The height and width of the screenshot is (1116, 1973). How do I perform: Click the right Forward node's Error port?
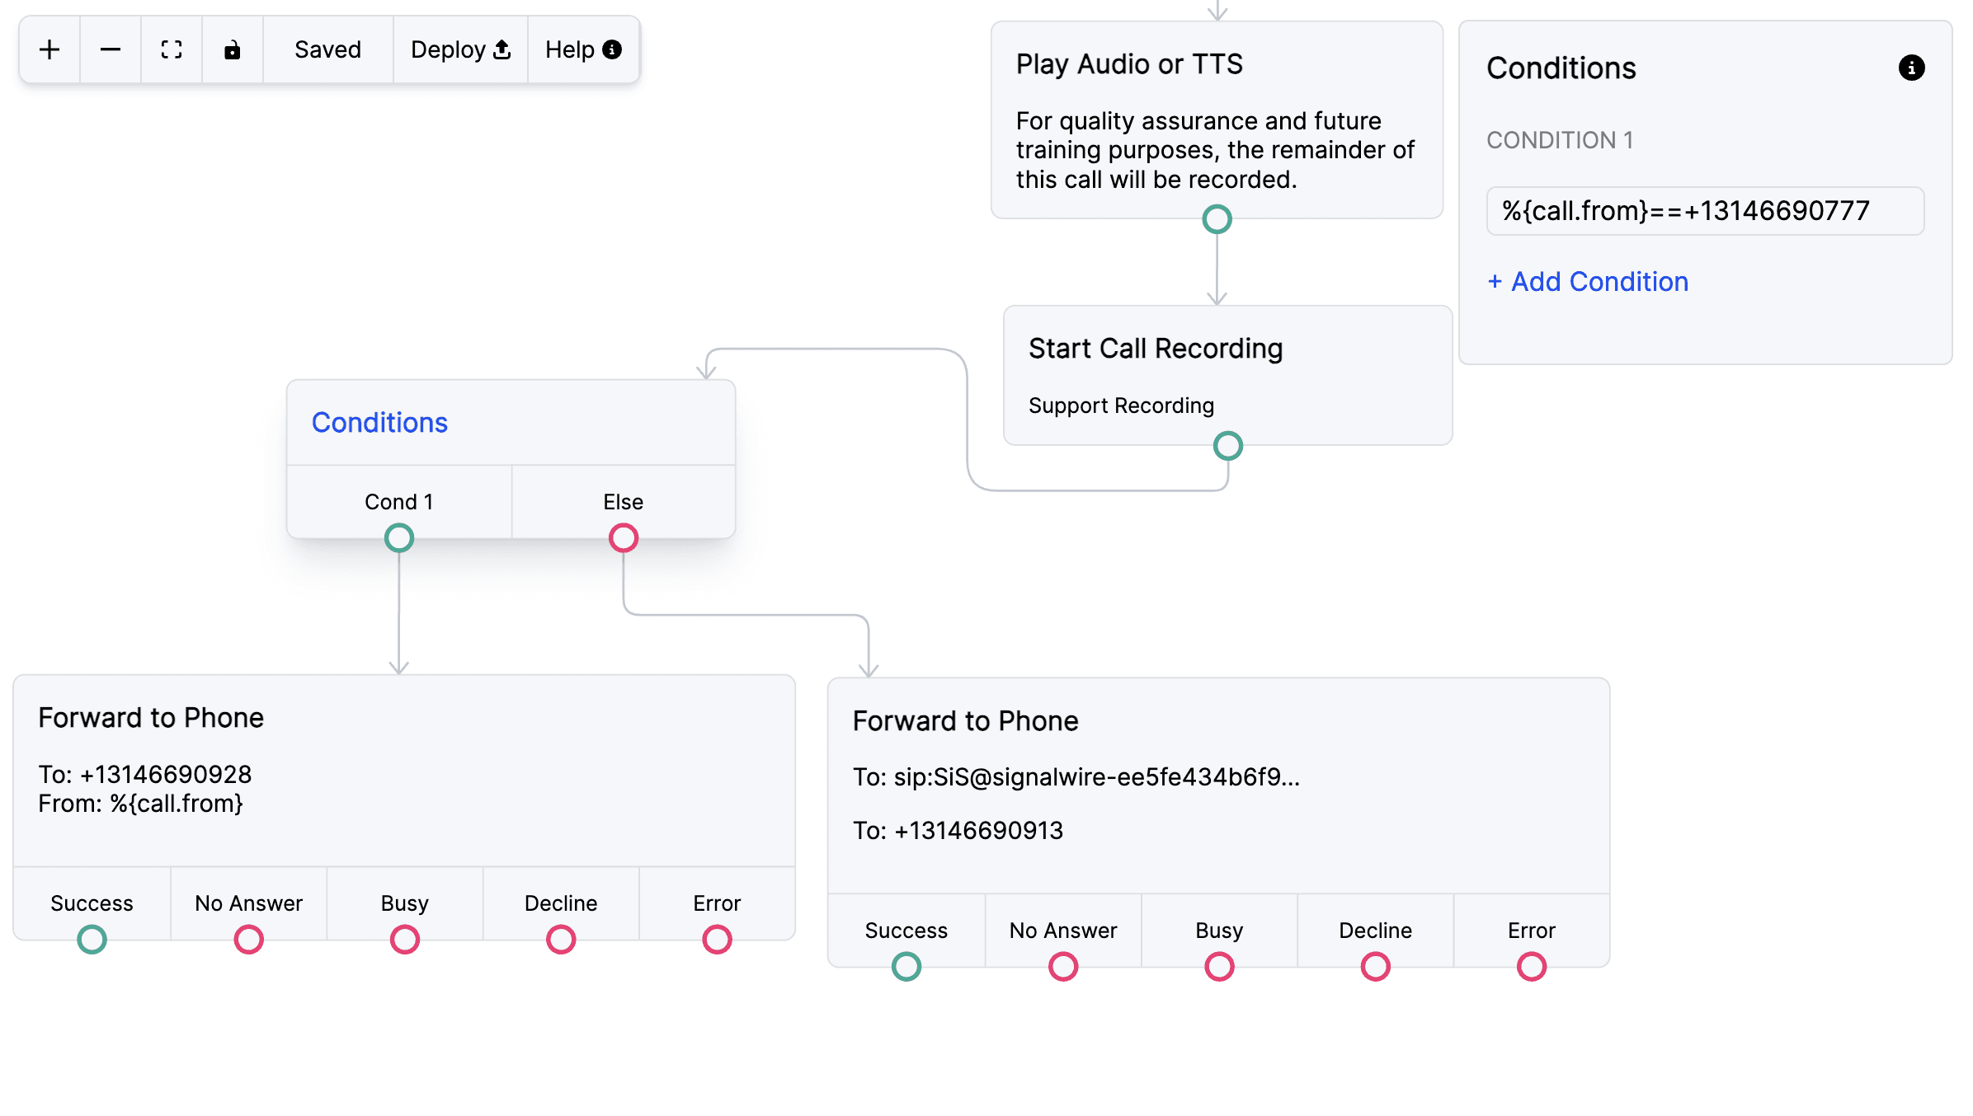[x=1532, y=967]
